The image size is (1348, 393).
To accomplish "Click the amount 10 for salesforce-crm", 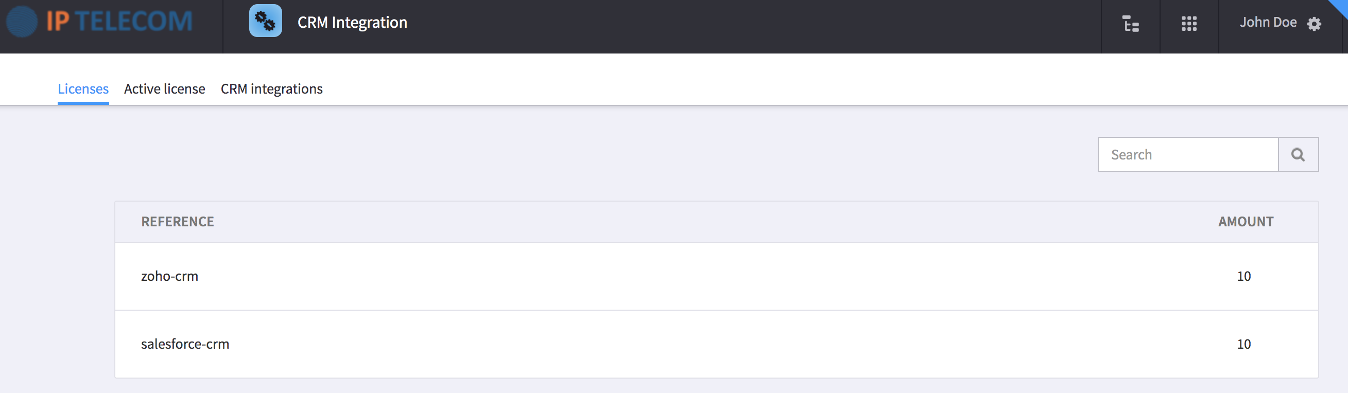I will click(x=1243, y=344).
